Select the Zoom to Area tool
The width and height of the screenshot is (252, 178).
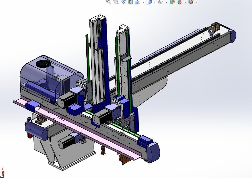(x=116, y=2)
